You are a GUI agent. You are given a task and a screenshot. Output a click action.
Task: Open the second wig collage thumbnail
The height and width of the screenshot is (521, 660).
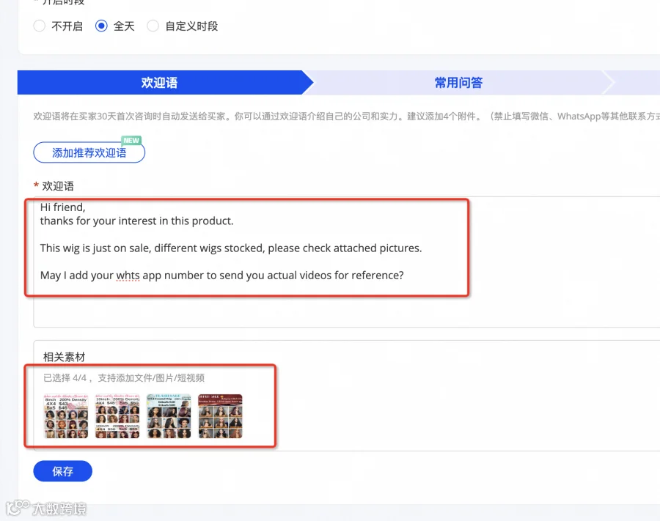click(117, 416)
